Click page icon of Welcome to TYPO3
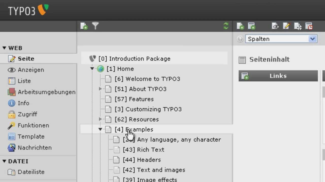This screenshot has width=325, height=182. pos(108,79)
